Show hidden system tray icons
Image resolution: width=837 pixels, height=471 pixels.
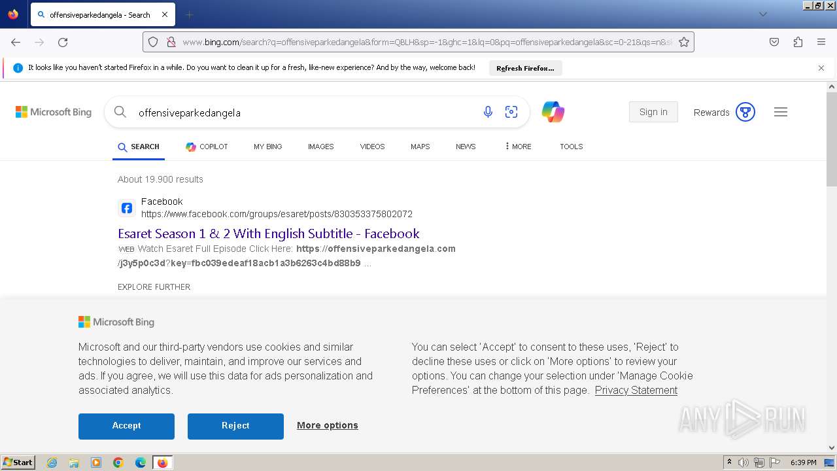tap(729, 462)
